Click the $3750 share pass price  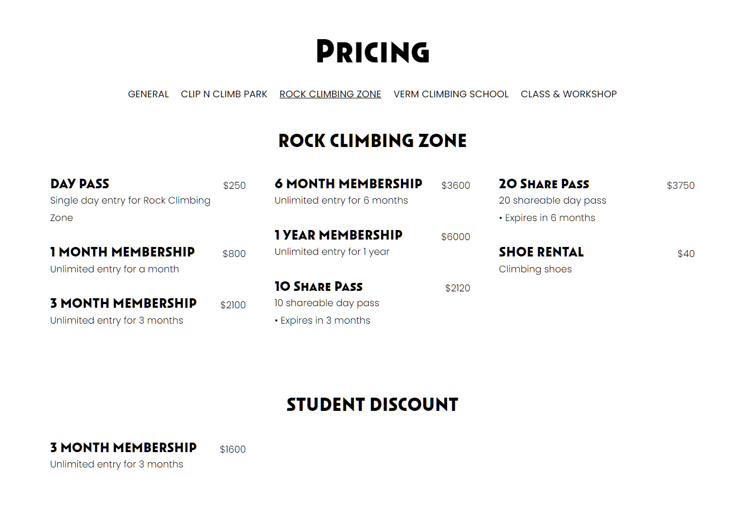click(680, 186)
